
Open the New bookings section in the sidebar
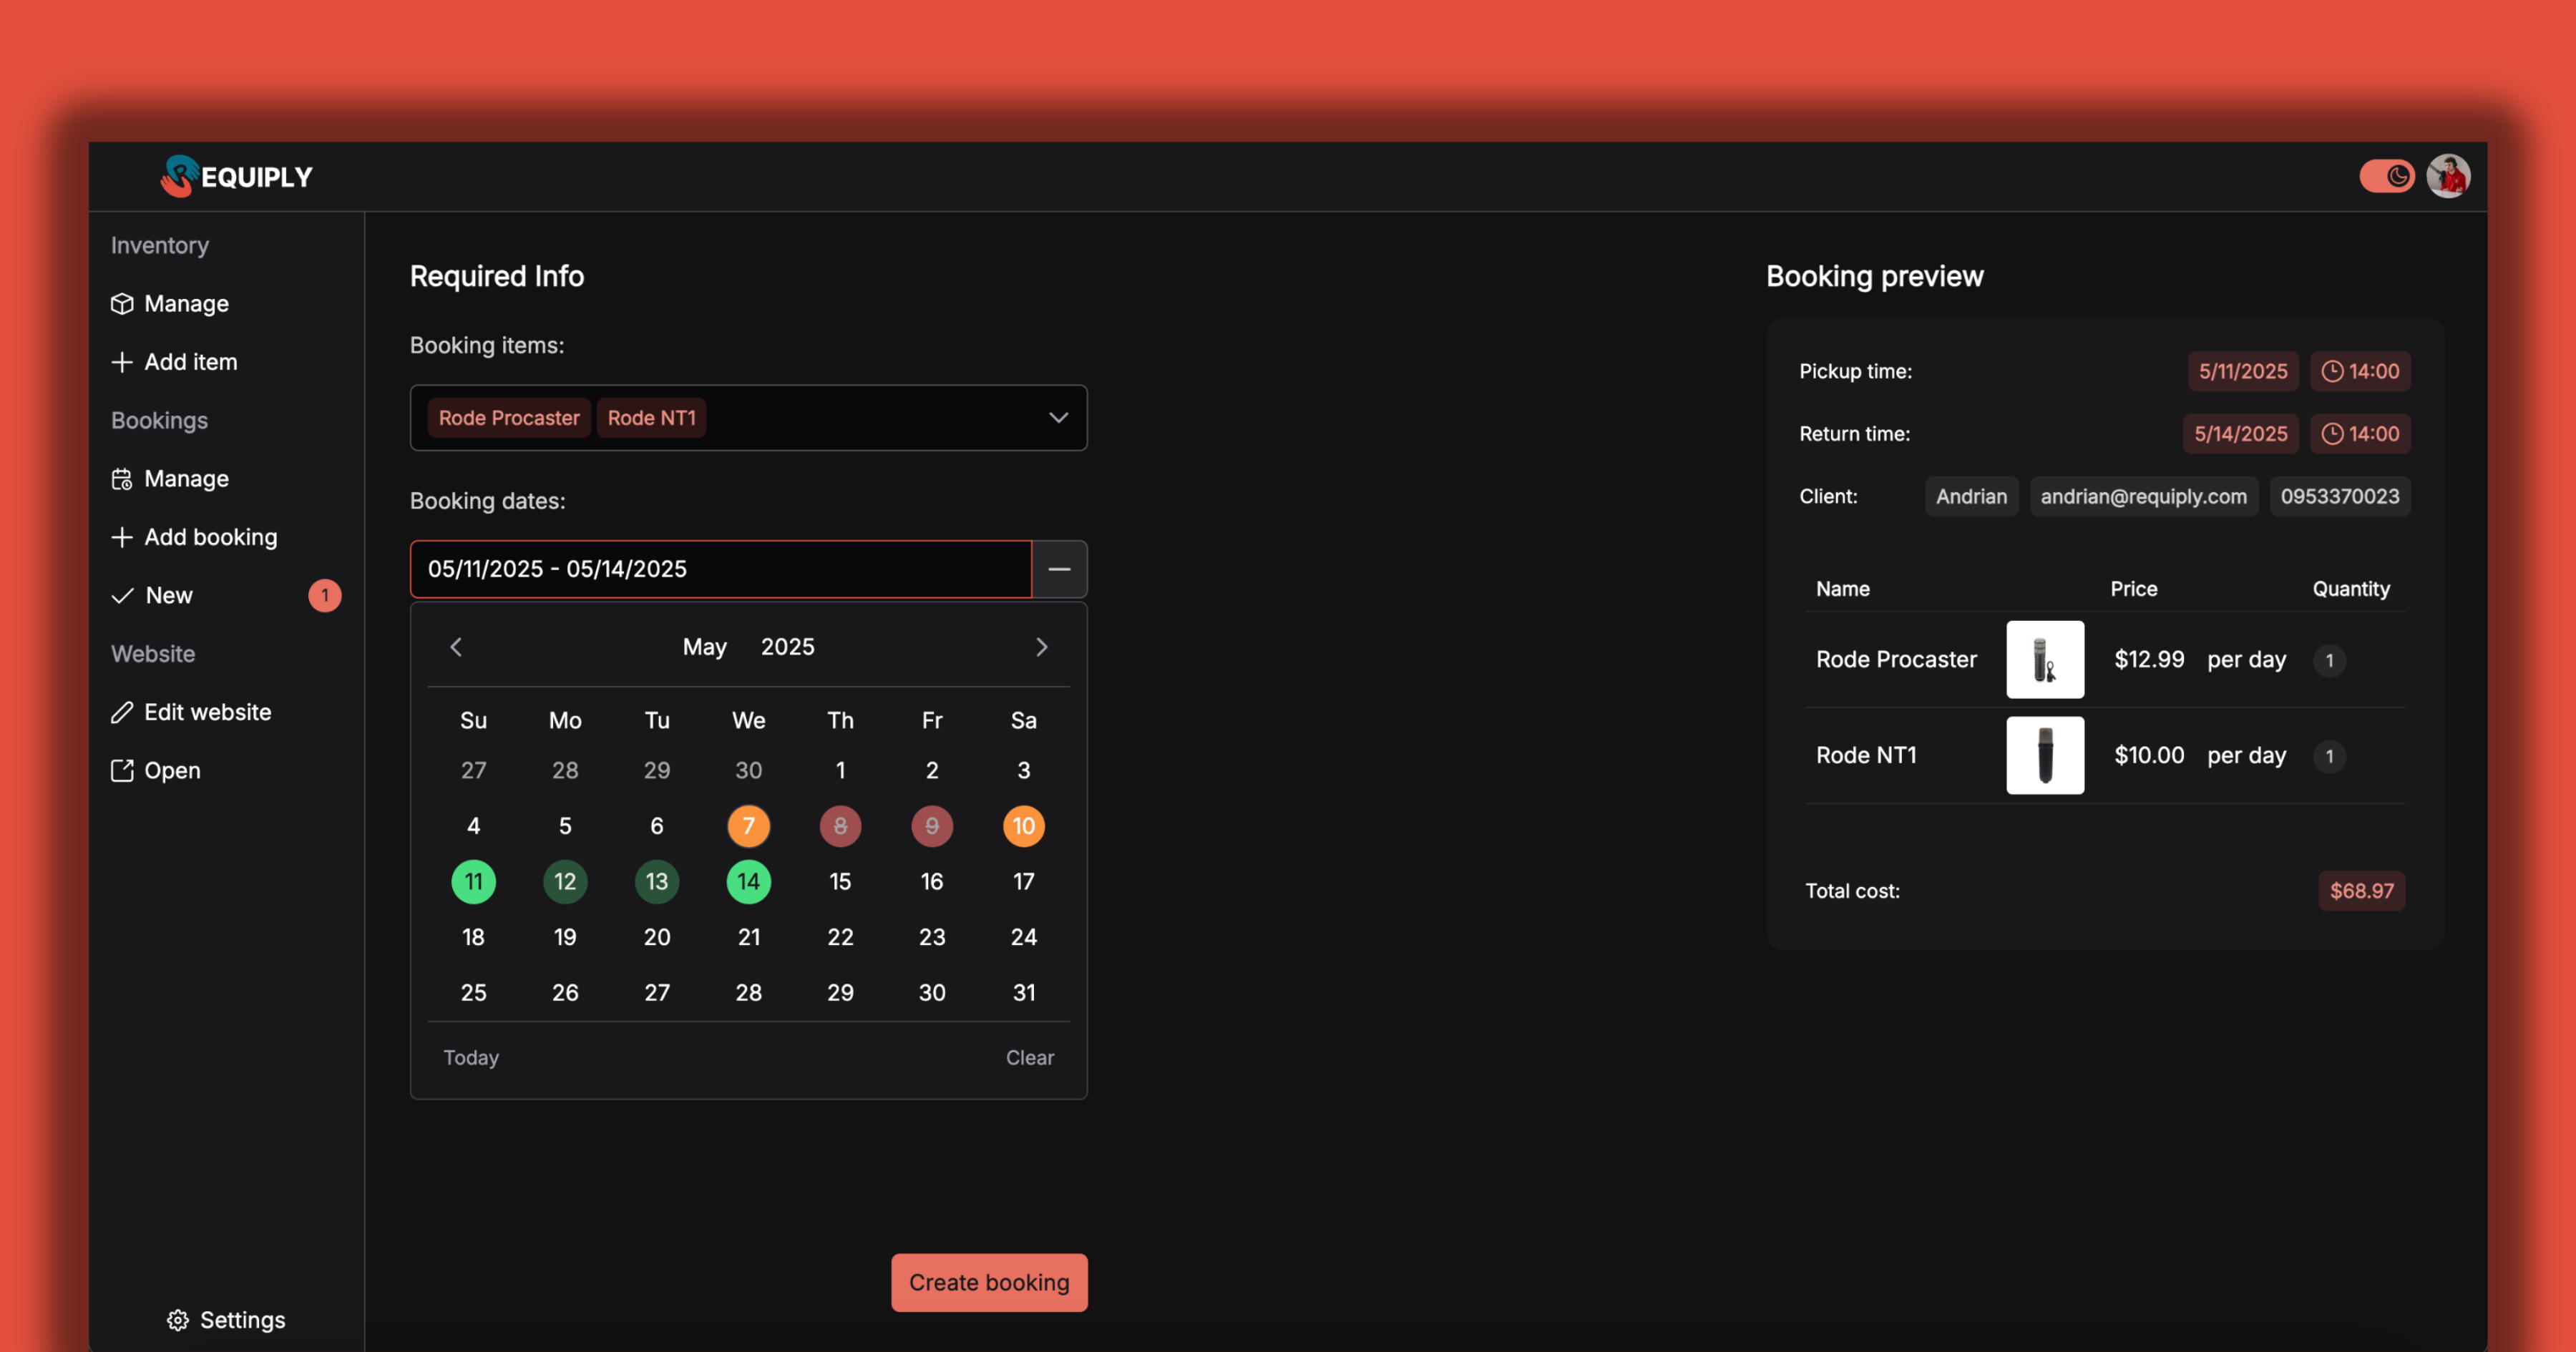pyautogui.click(x=168, y=595)
